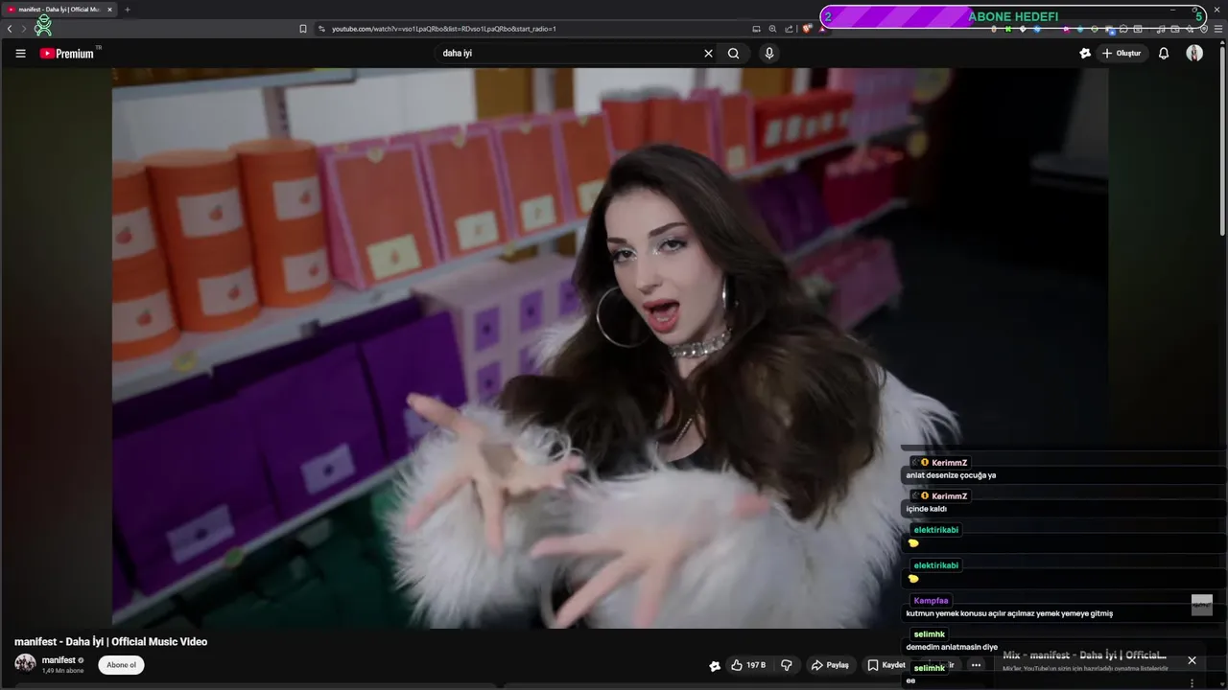Screen dimensions: 1228x690
Task: Click the first KerimmZ chat username
Action: pos(950,463)
